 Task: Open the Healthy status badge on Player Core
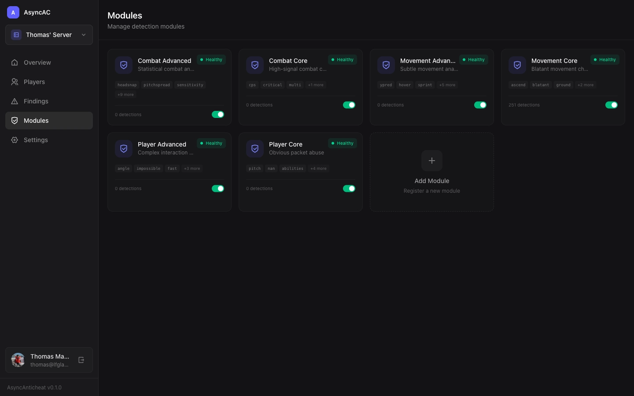click(x=342, y=143)
